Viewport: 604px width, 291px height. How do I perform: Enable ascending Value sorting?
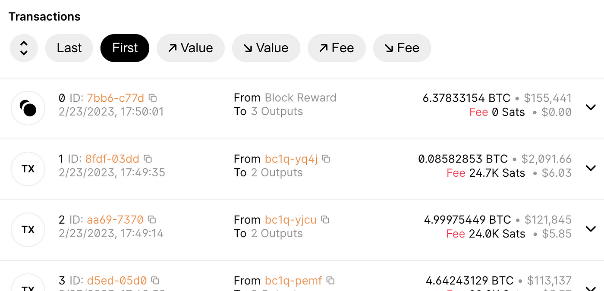click(191, 48)
